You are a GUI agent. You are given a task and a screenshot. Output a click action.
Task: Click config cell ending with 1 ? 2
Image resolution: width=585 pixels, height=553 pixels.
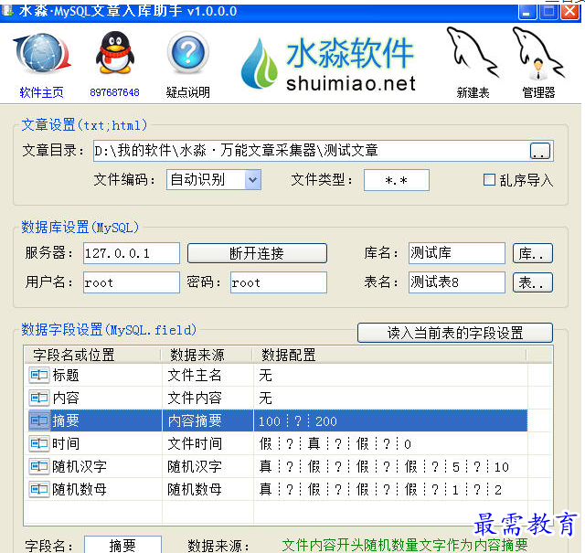pyautogui.click(x=390, y=489)
